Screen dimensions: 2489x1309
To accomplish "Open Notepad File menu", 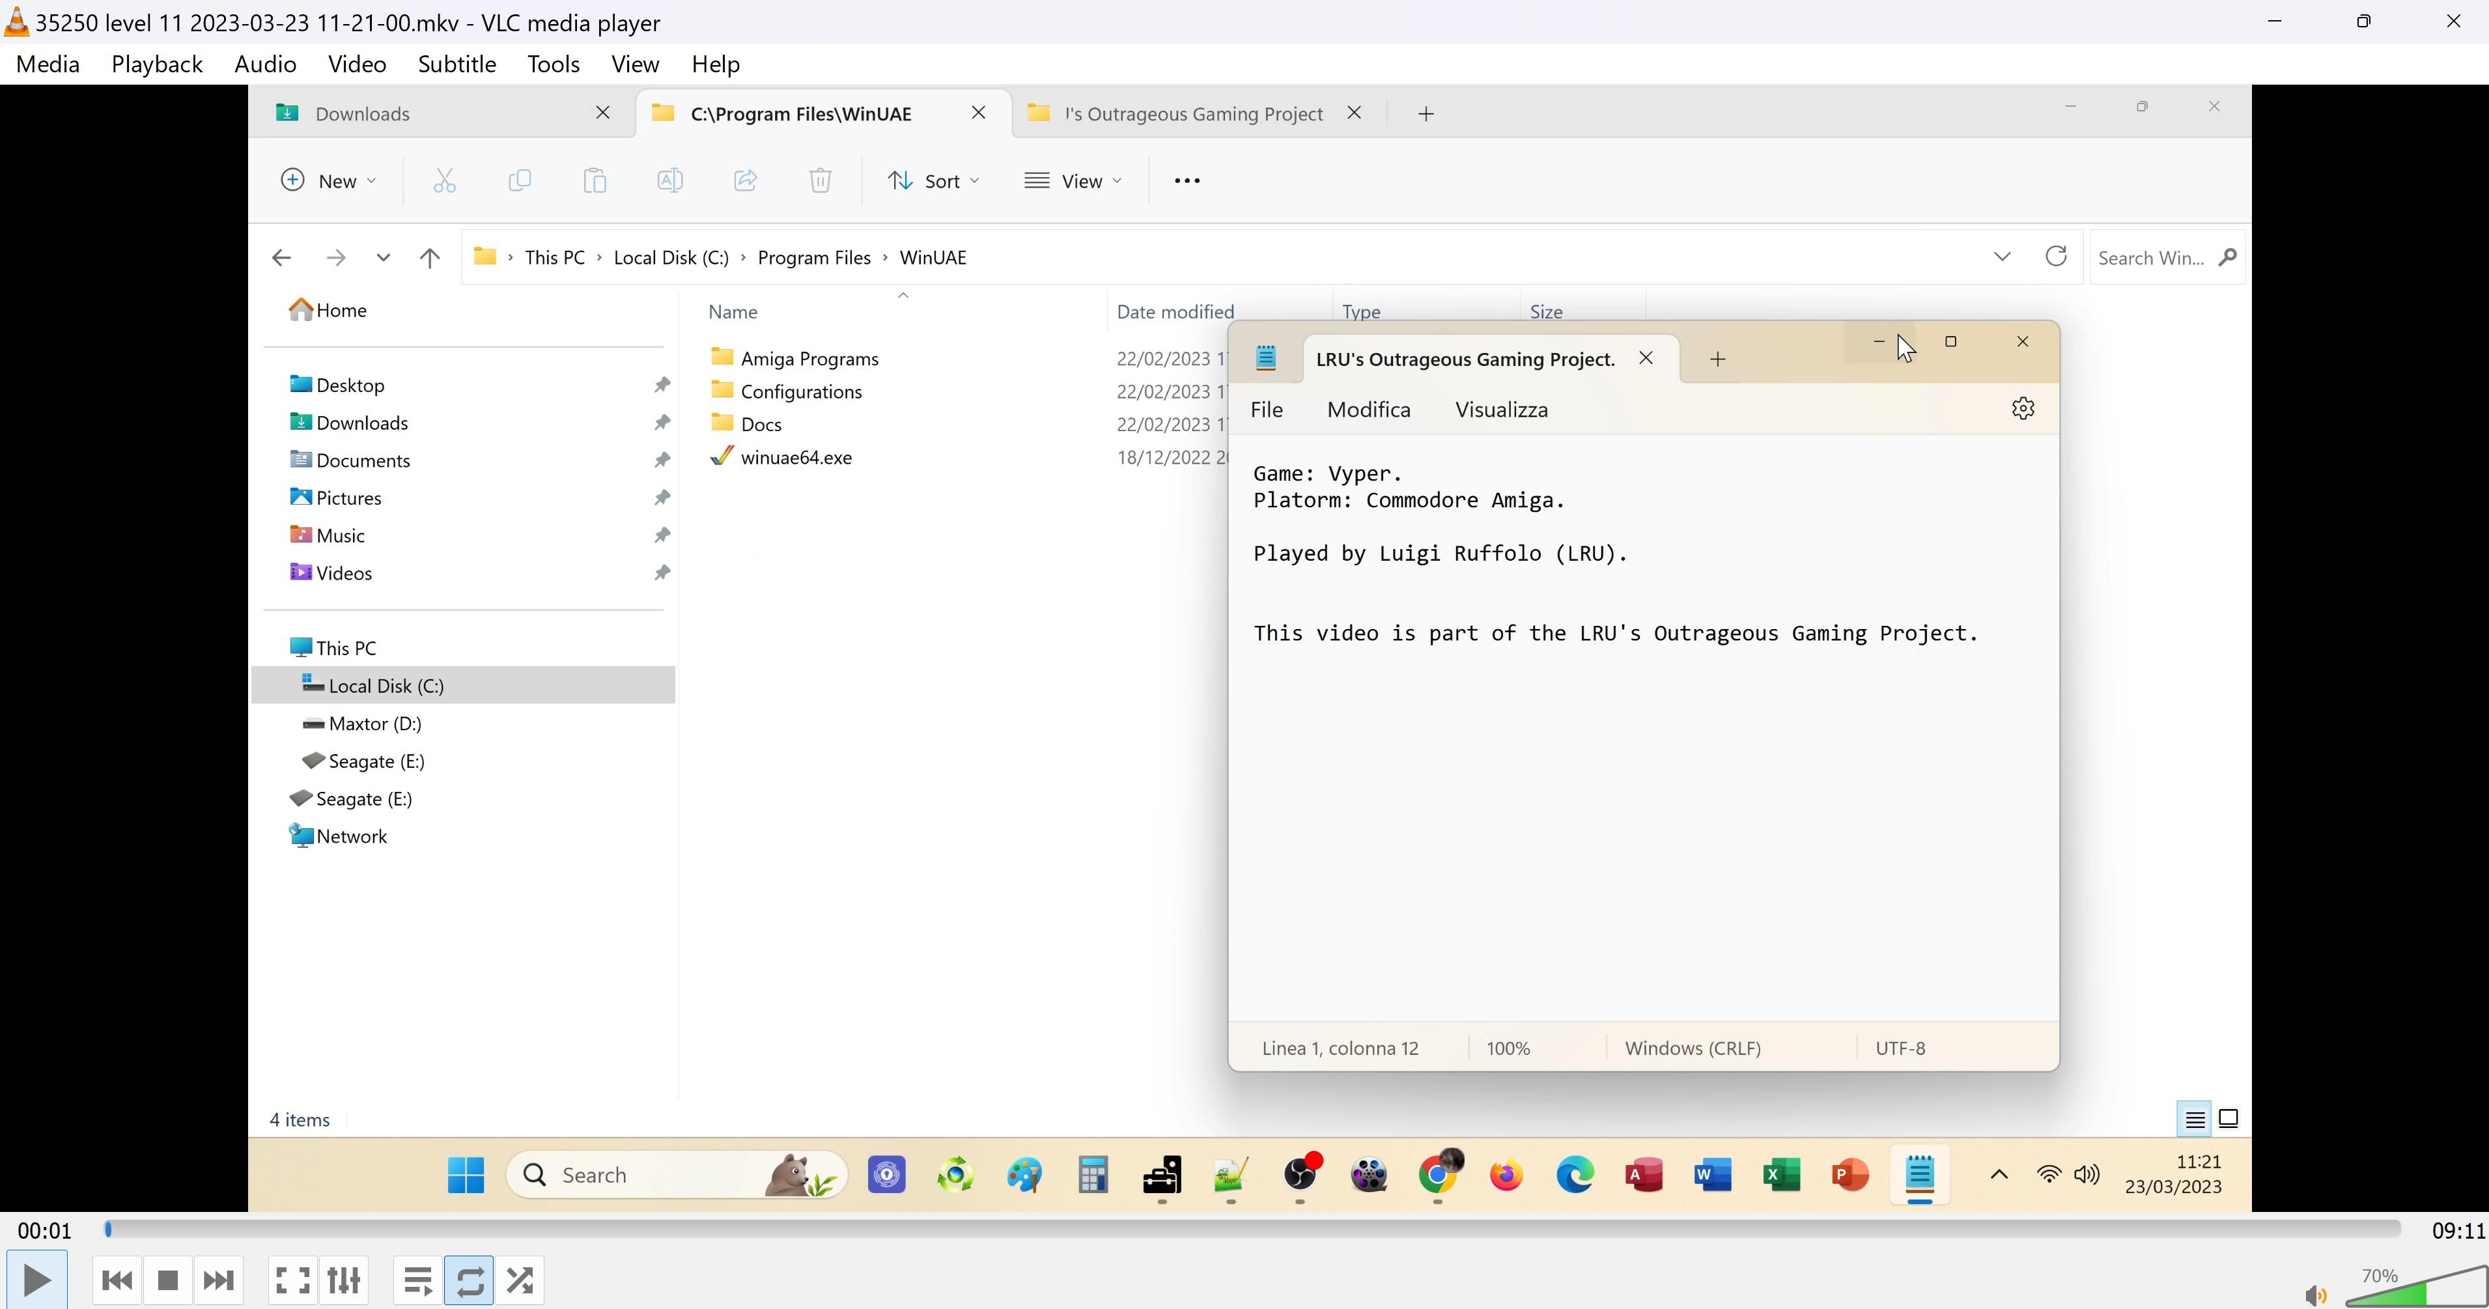I will (x=1267, y=410).
